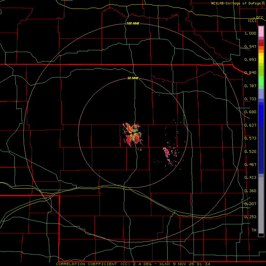The width and height of the screenshot is (266, 266).
Task: Click the gray swatch near legend bottom
Action: click(x=261, y=207)
